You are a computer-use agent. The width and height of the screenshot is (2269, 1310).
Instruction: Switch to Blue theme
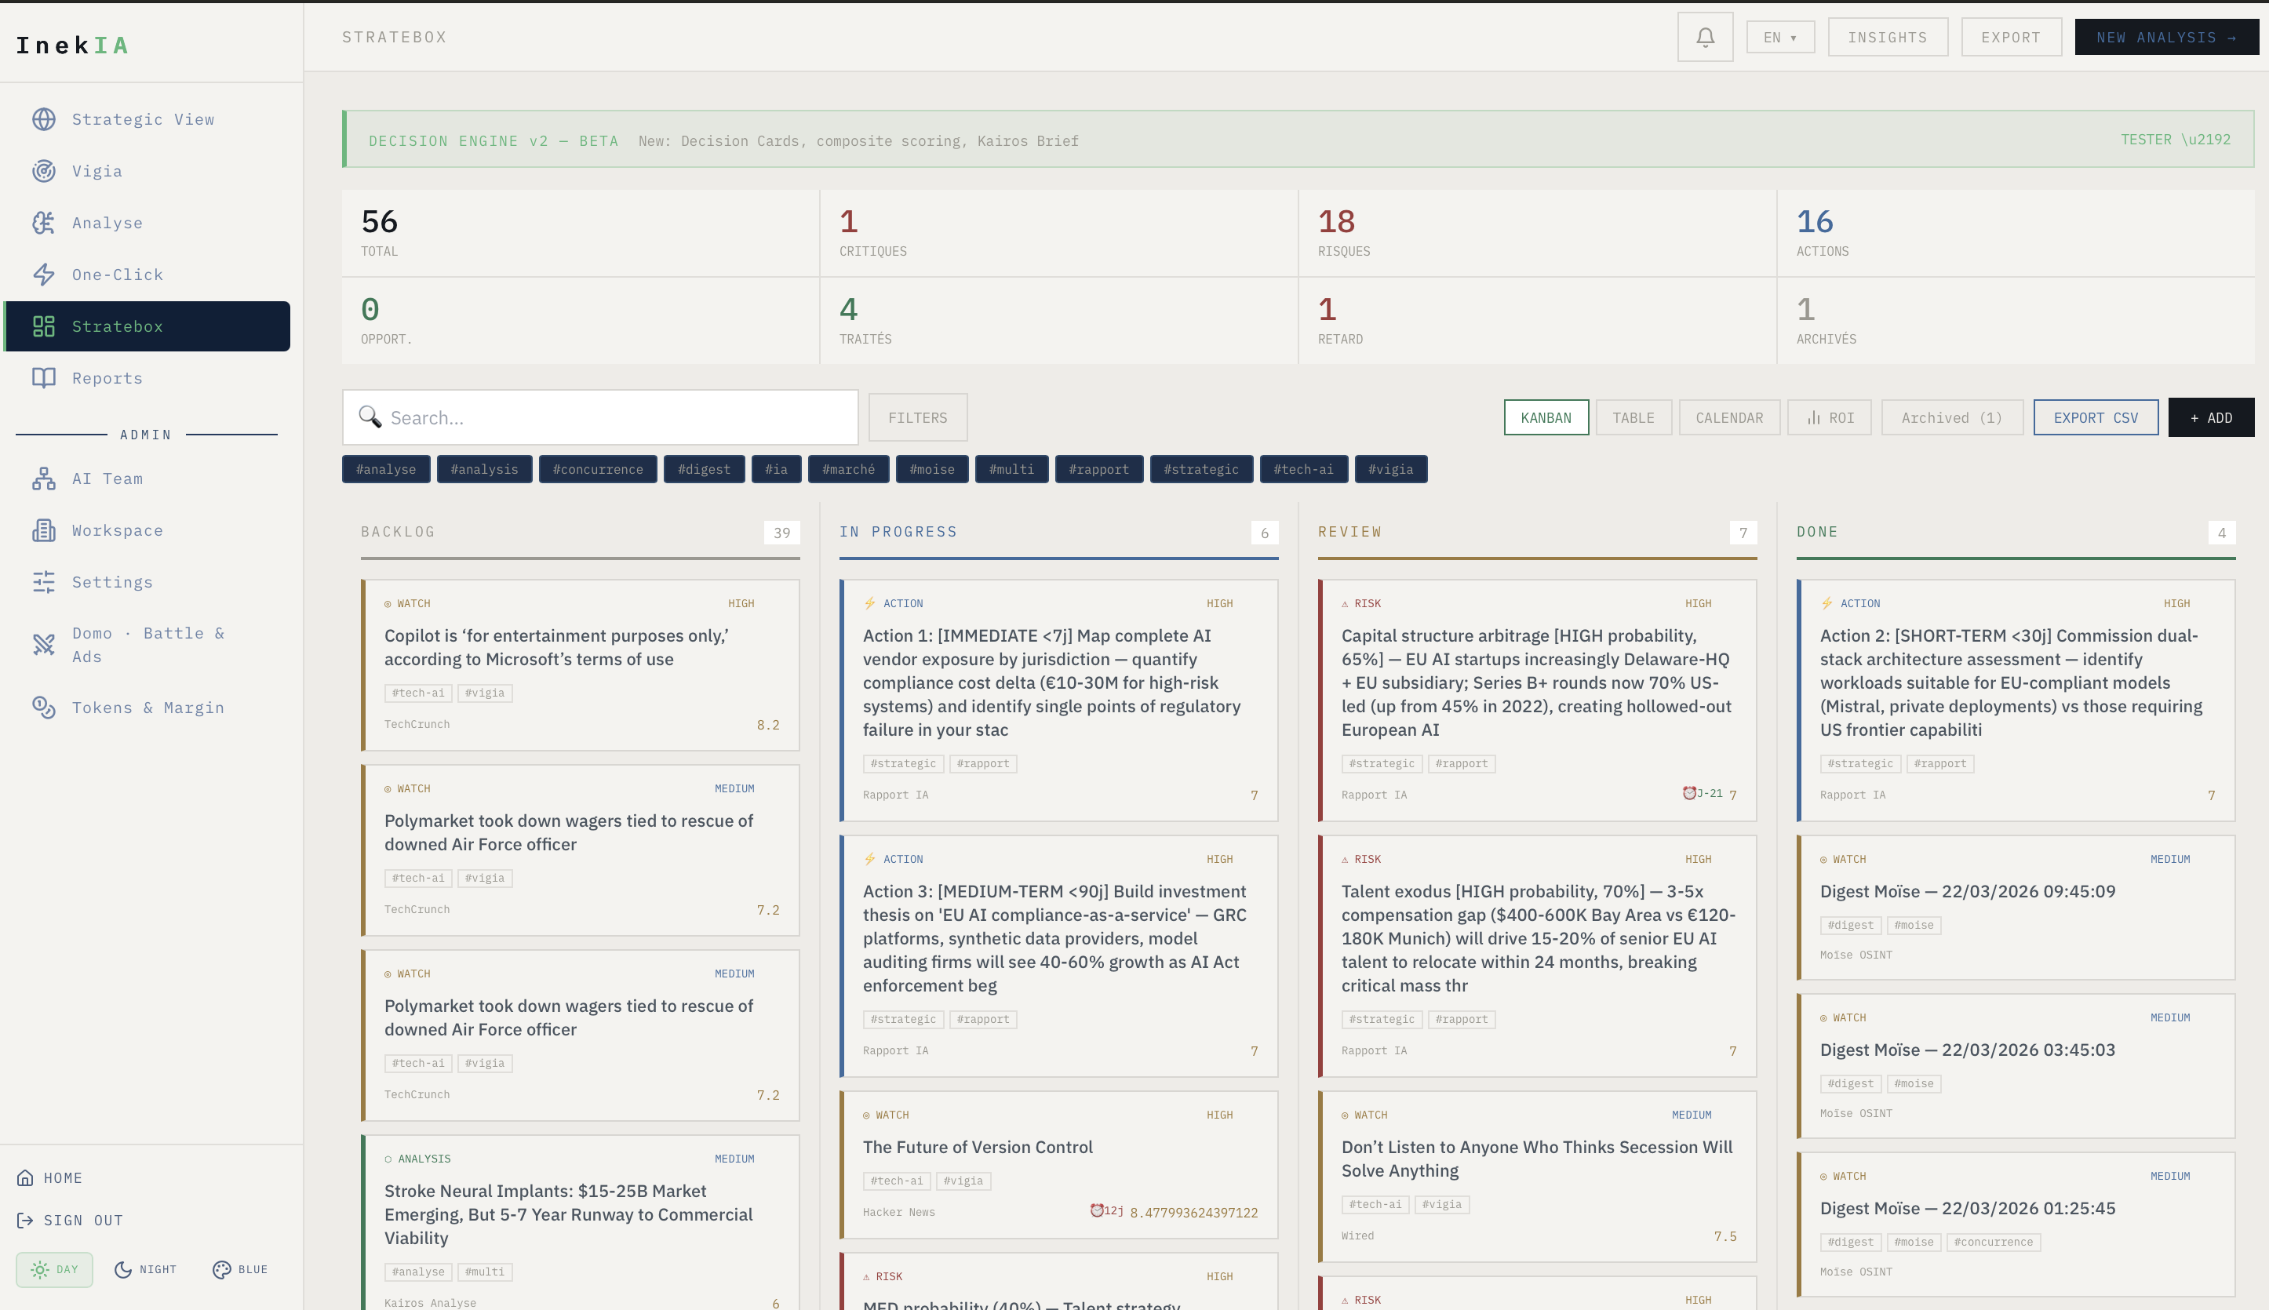click(240, 1269)
